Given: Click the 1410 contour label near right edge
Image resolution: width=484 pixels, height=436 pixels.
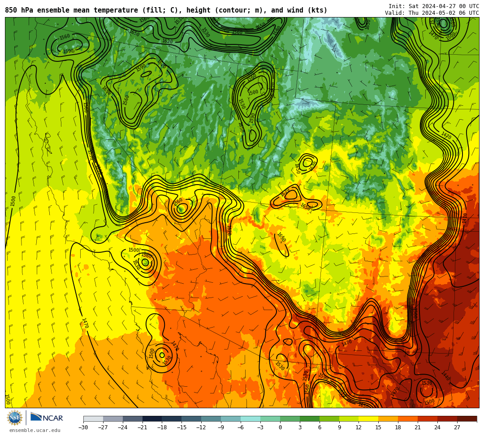Looking at the screenshot, I should click(x=465, y=219).
